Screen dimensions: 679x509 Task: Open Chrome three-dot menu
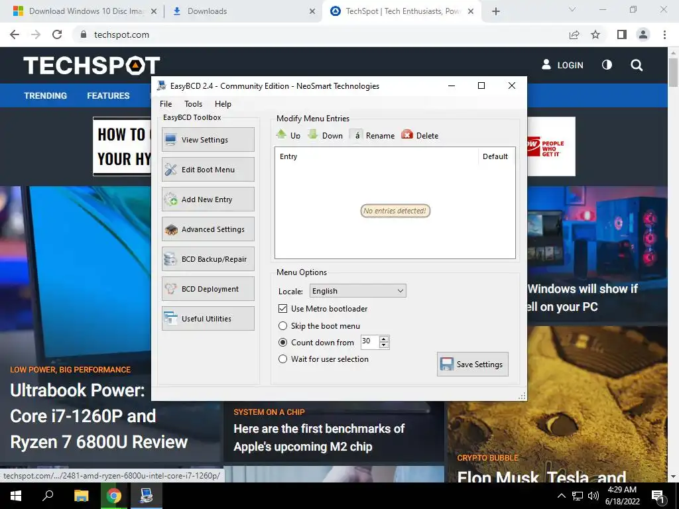point(664,34)
